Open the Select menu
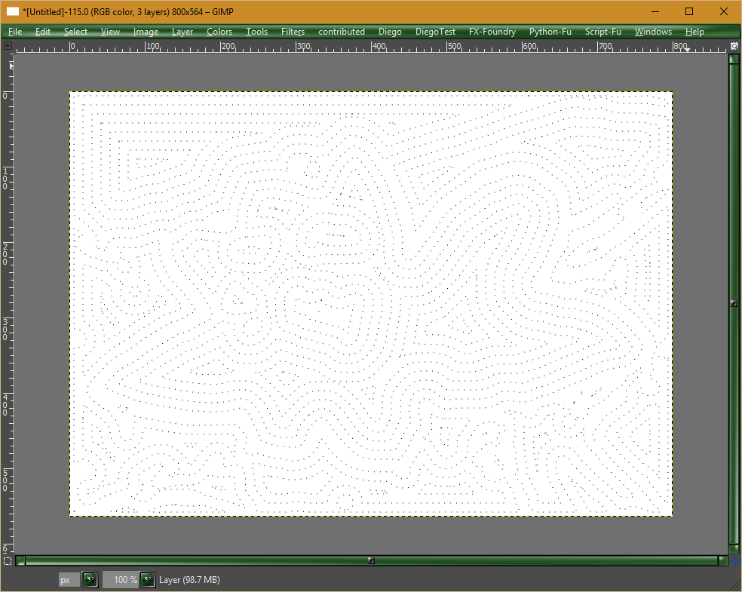The height and width of the screenshot is (592, 742). click(x=75, y=32)
